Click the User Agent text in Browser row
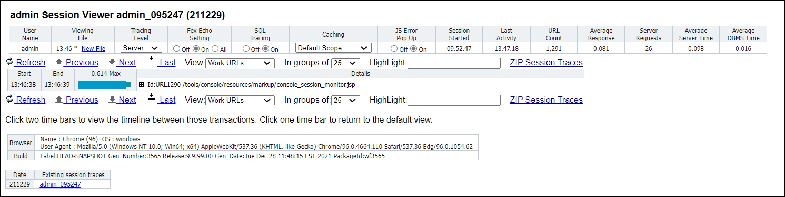 (x=256, y=147)
